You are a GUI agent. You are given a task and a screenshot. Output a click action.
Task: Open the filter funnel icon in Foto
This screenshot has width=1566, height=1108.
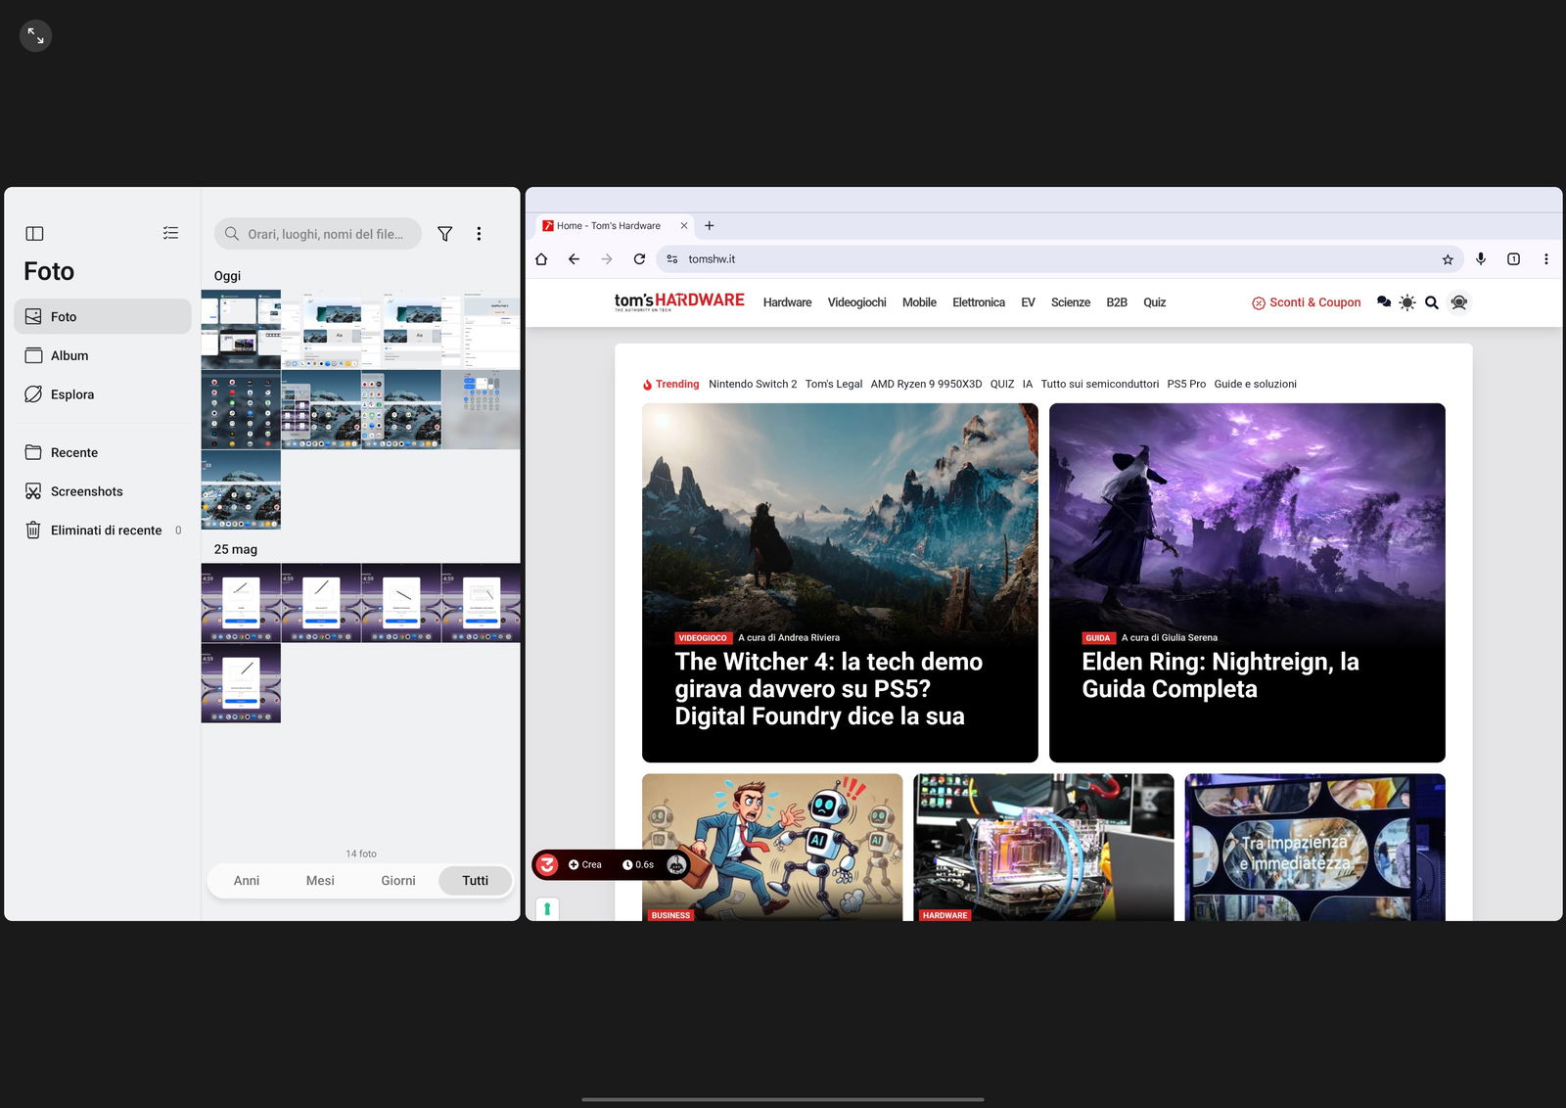(x=444, y=234)
